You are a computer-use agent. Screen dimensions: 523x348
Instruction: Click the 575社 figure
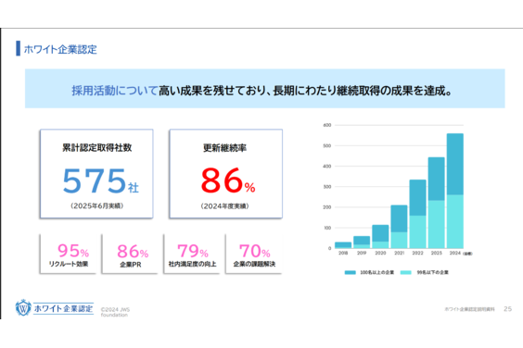(x=100, y=180)
